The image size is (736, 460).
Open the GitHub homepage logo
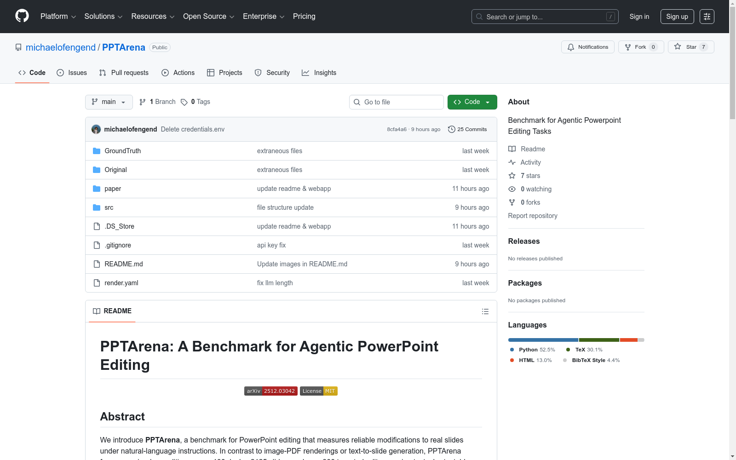[22, 16]
